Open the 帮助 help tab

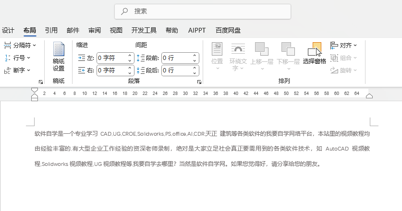(172, 30)
